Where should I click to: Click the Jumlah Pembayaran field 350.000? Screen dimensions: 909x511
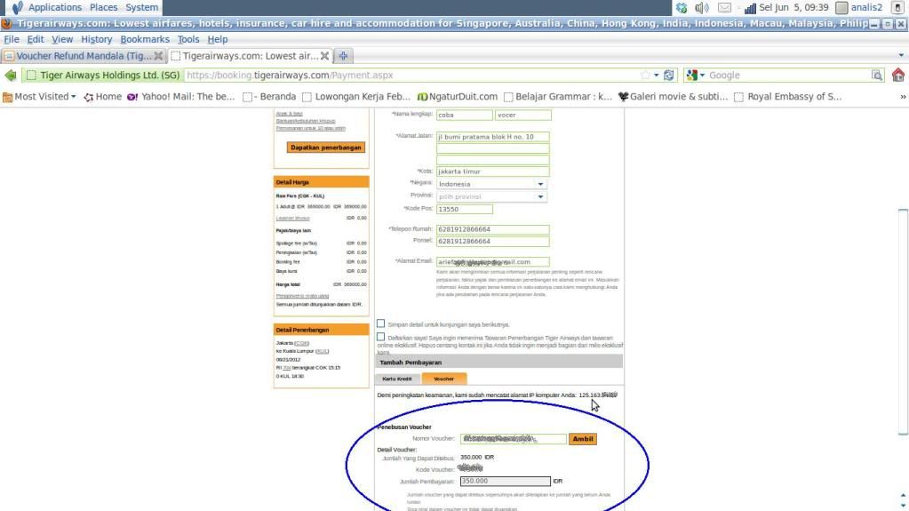[x=505, y=482]
